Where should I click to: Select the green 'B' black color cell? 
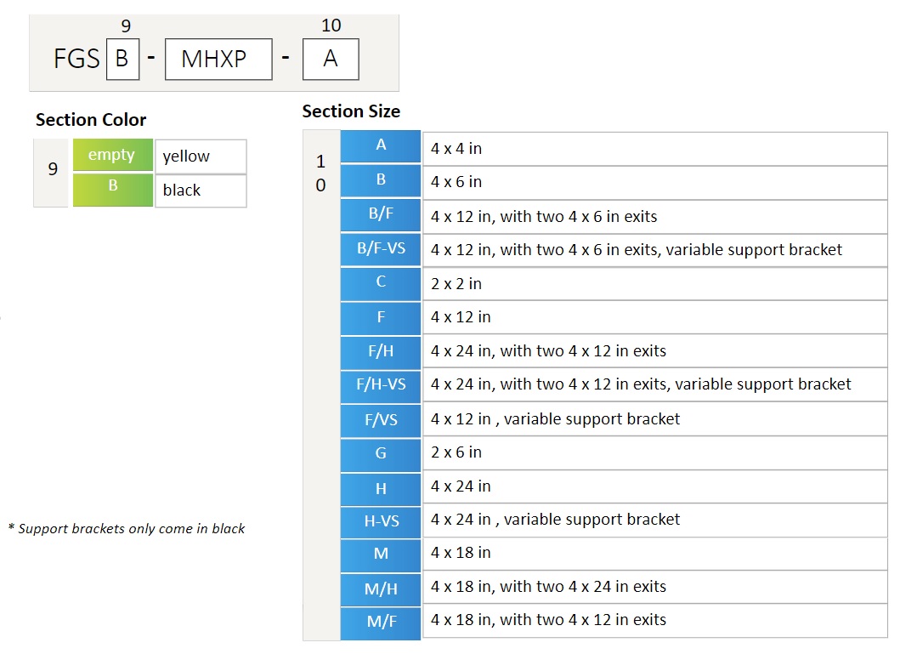[x=113, y=190]
